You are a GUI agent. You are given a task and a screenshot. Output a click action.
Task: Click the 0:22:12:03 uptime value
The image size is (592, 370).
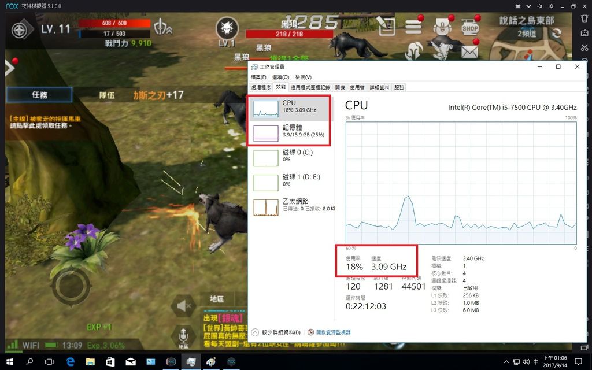pyautogui.click(x=366, y=306)
